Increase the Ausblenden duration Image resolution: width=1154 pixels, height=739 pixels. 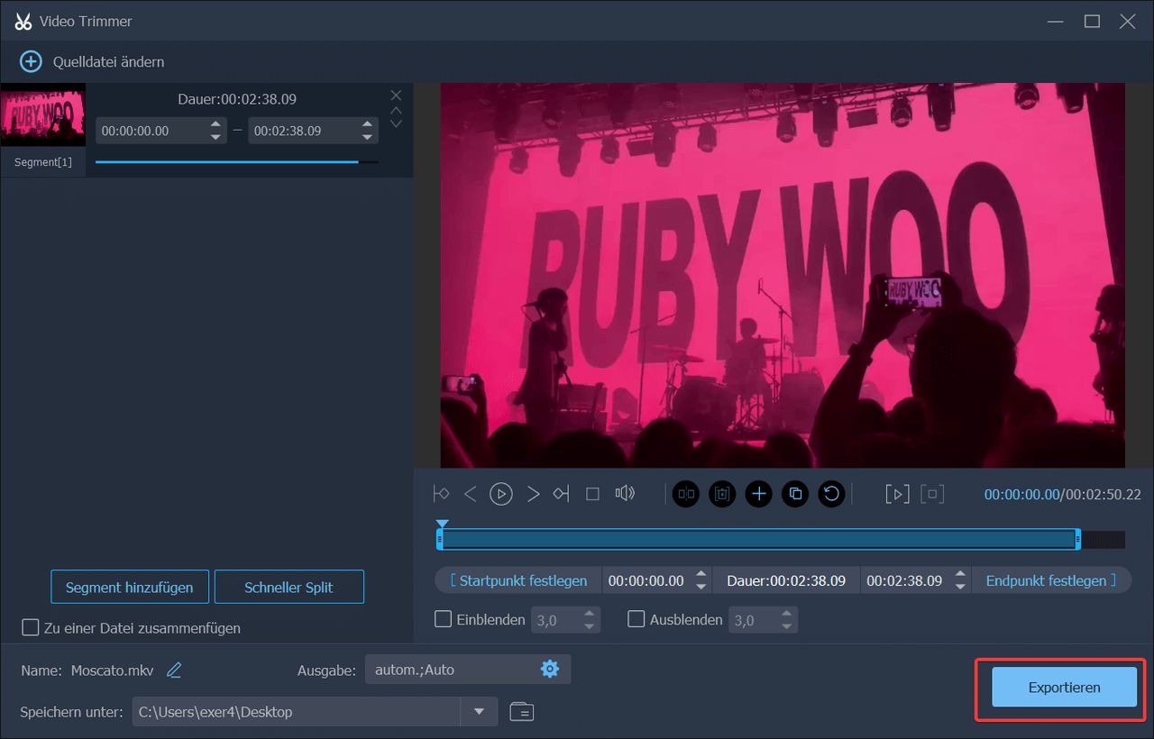pos(788,614)
